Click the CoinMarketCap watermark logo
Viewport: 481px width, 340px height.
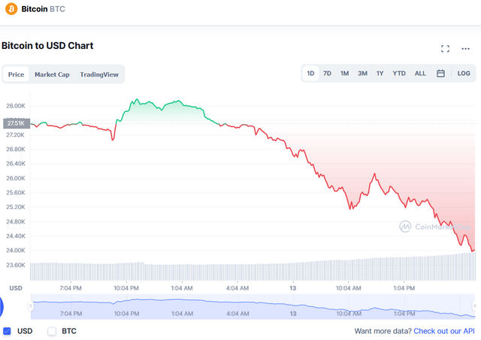(434, 226)
